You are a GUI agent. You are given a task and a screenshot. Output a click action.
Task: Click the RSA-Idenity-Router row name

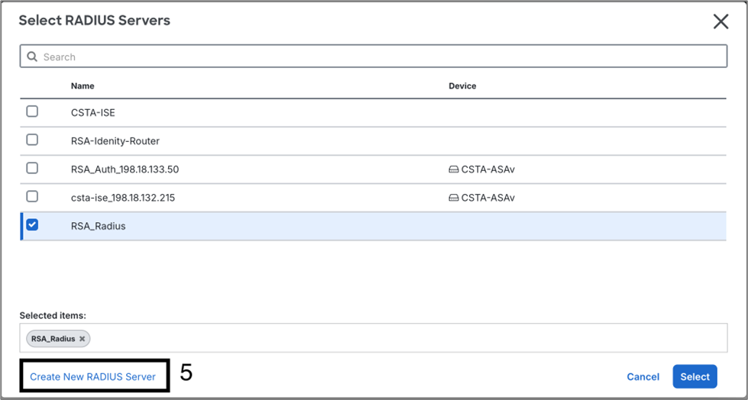click(115, 141)
